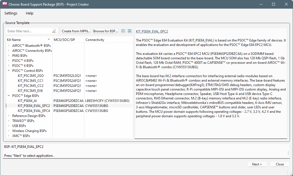The image size is (293, 176).
Task: Click the status message panel scrollbar
Action: (x=288, y=153)
